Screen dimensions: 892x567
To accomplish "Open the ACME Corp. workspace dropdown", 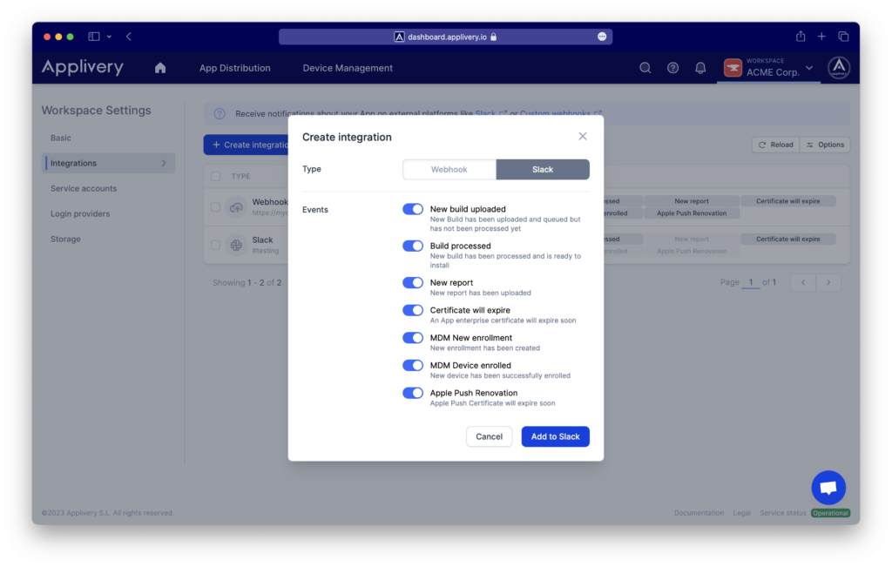I will [768, 68].
